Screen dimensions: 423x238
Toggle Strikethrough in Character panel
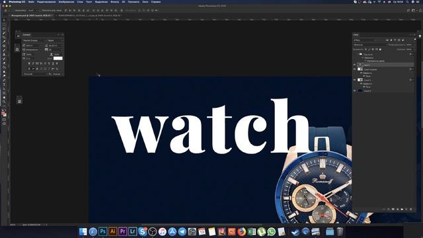coord(57,63)
